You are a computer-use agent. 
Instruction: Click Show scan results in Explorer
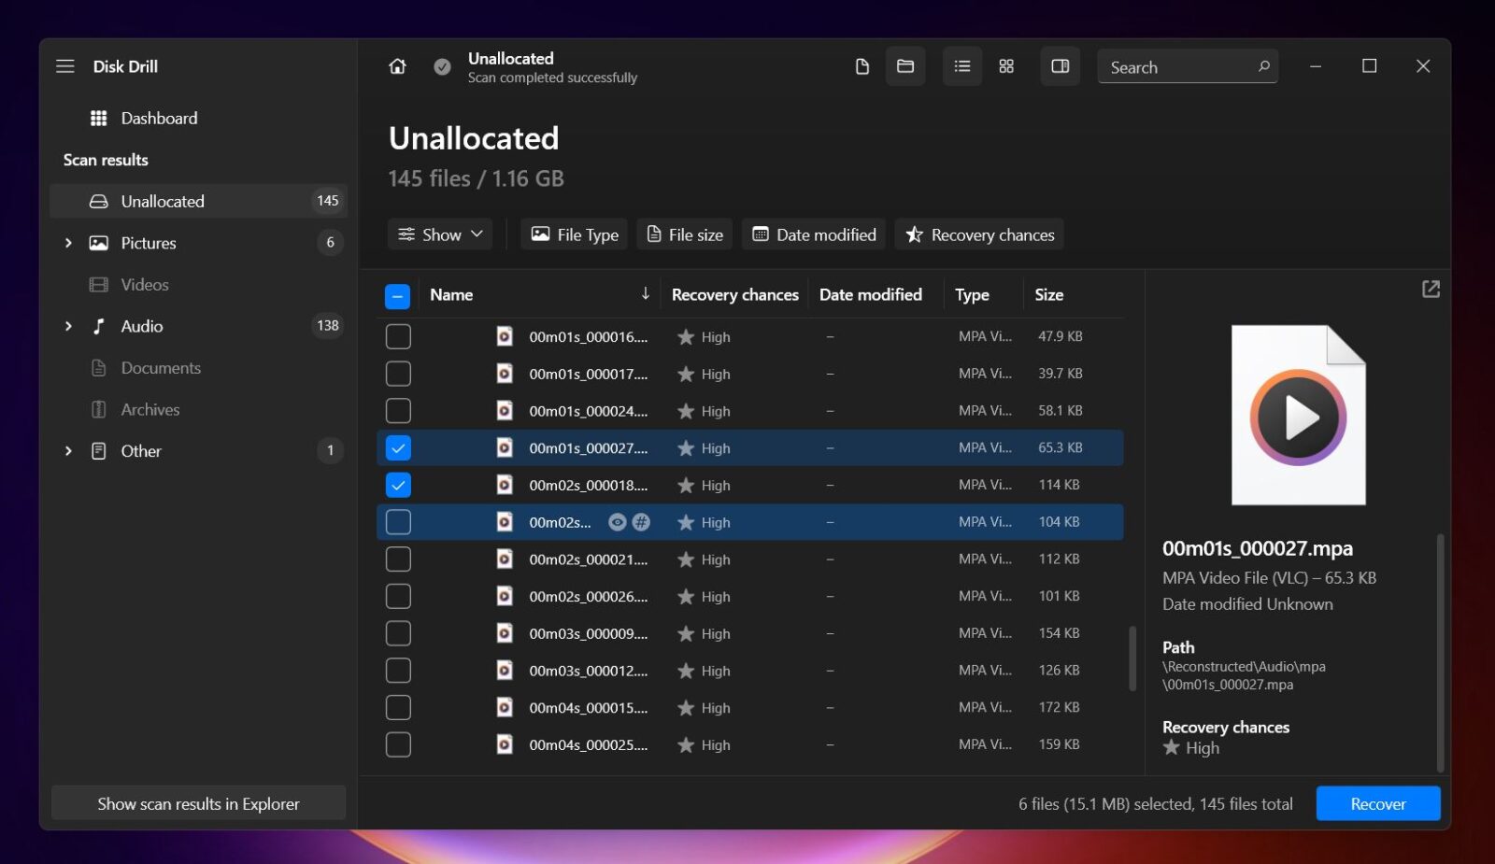198,803
